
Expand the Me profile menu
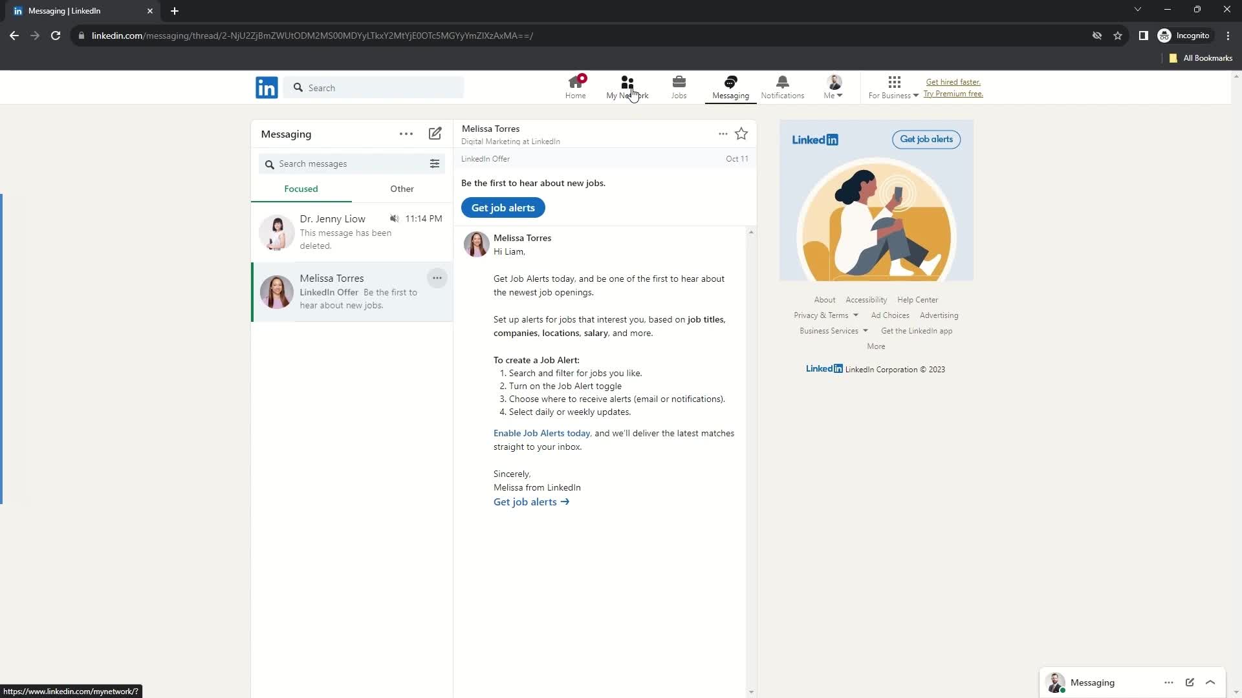pos(833,87)
